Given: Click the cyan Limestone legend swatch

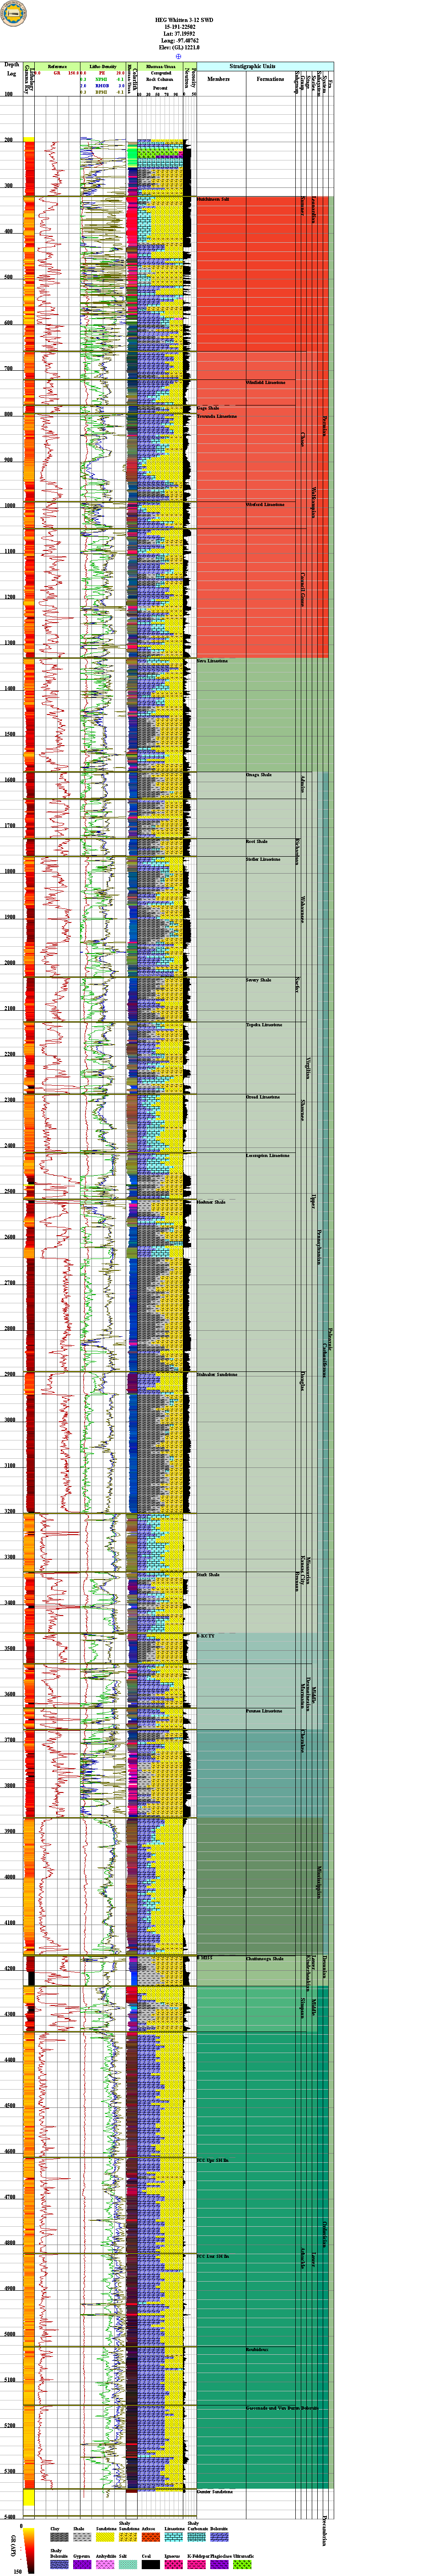Looking at the screenshot, I should (175, 2536).
